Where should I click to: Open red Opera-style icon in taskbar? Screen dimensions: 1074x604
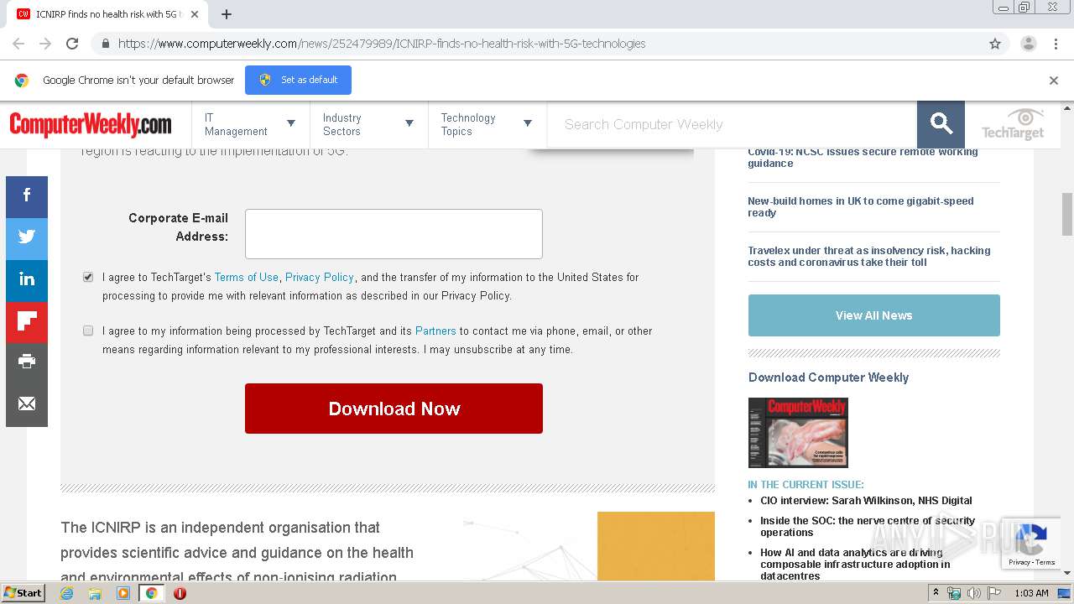(x=180, y=593)
